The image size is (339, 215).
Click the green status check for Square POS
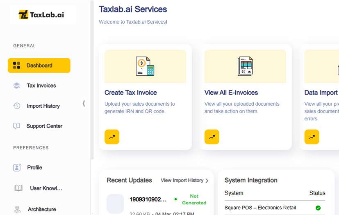point(318,208)
